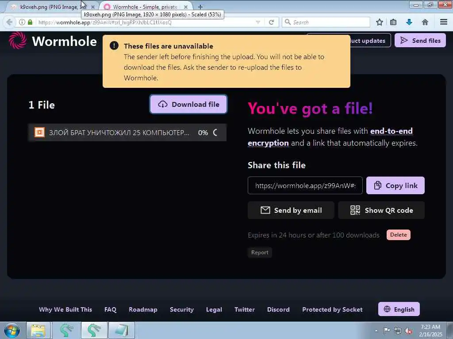This screenshot has height=339, width=453.
Task: Select the share link URL field
Action: pyautogui.click(x=305, y=186)
